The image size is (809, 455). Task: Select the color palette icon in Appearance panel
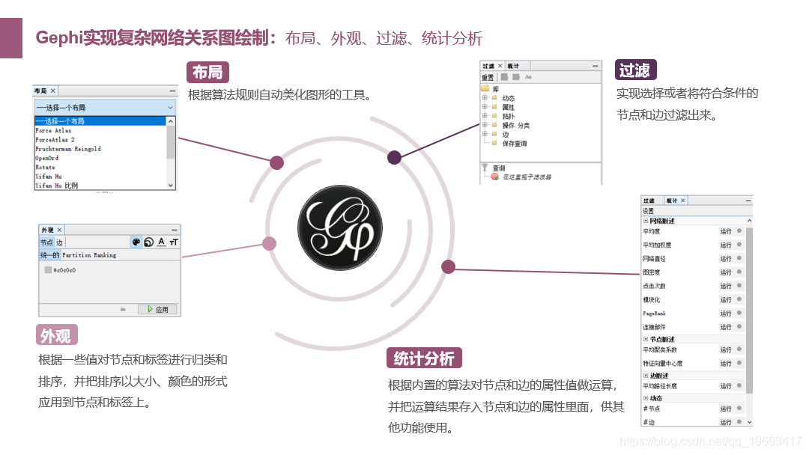point(136,242)
